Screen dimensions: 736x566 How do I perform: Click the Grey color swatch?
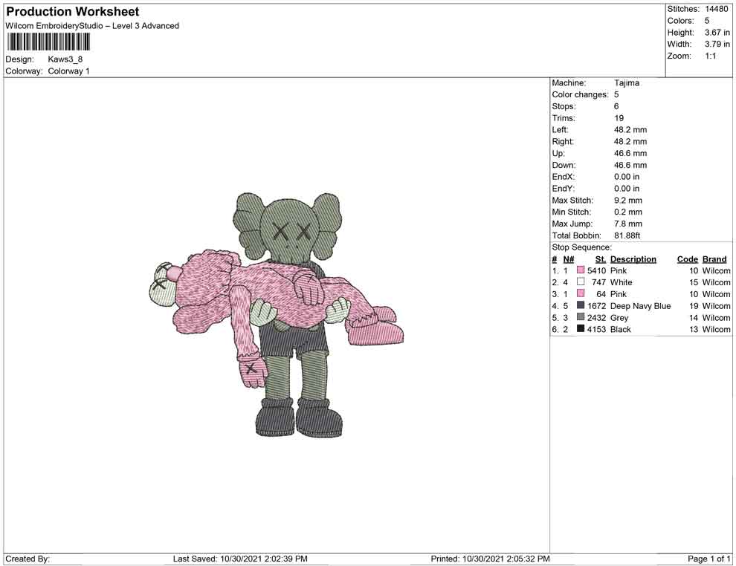[581, 317]
